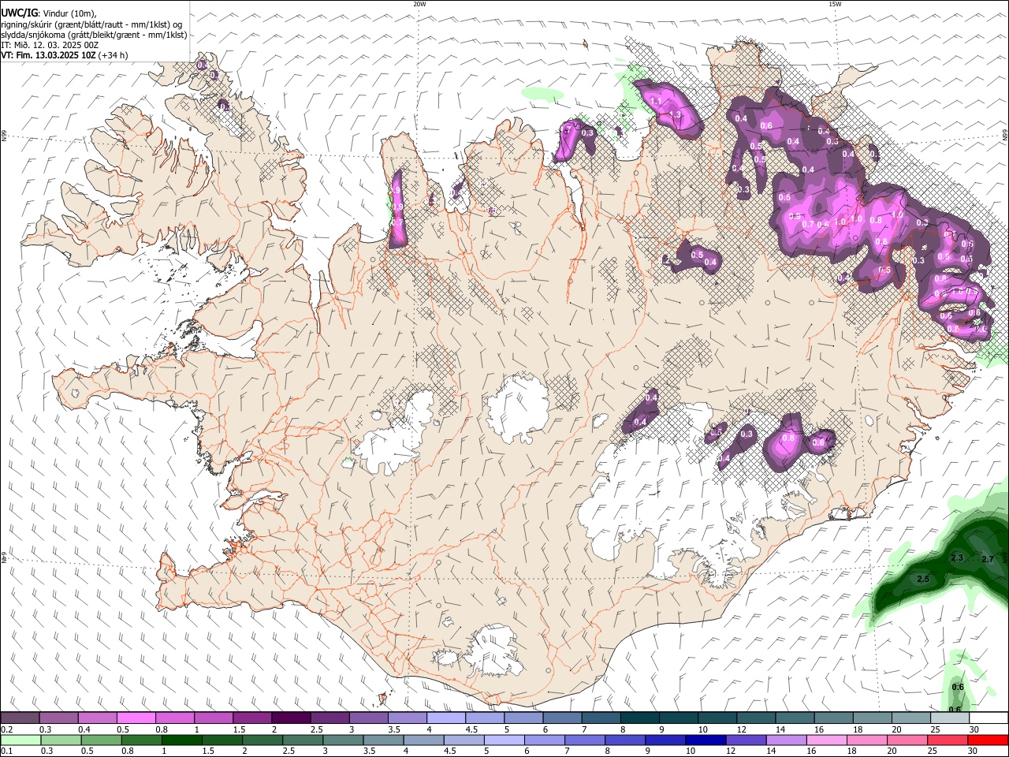
Task: Click the "30" label in the lower legend row
Action: coord(974,751)
